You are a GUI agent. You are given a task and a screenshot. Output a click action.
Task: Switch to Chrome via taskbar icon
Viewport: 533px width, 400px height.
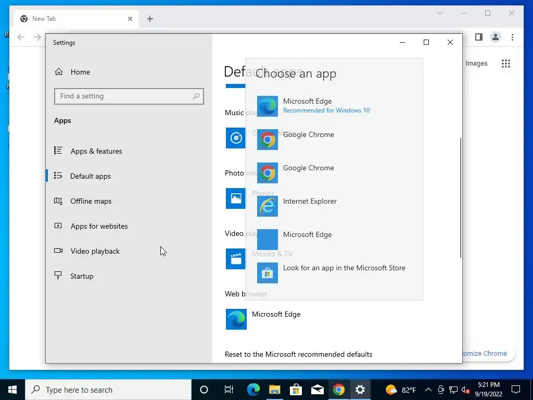click(338, 390)
